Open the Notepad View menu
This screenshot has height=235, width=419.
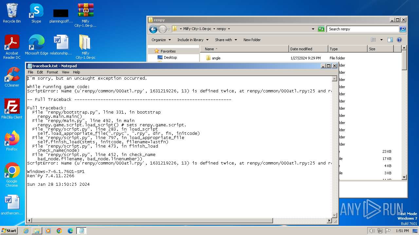point(65,72)
